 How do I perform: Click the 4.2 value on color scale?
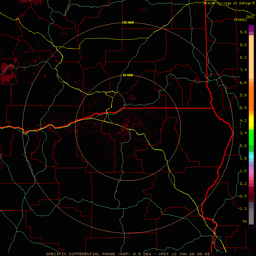tap(243, 121)
